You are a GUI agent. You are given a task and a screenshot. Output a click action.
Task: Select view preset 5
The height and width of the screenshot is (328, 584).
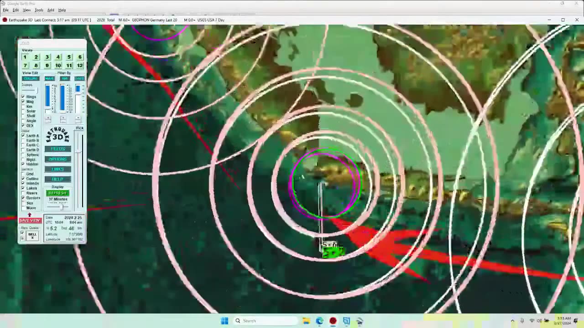(x=69, y=57)
